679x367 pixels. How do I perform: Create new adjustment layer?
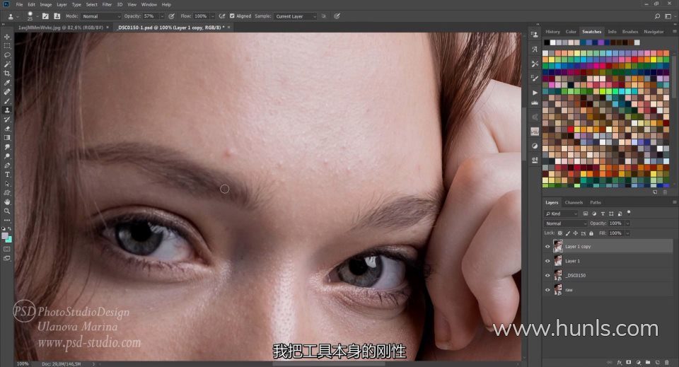click(x=638, y=362)
